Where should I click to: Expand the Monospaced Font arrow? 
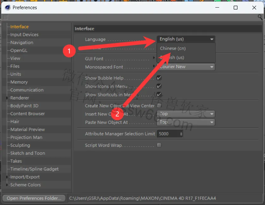coord(154,66)
